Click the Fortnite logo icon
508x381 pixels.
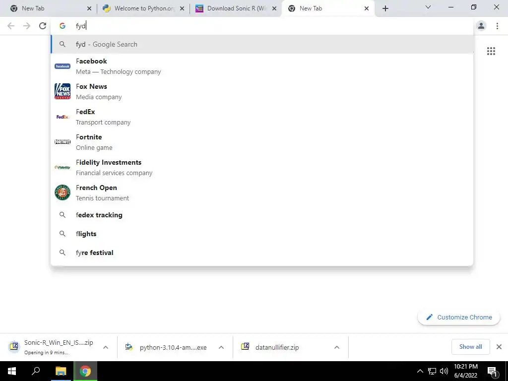pyautogui.click(x=63, y=142)
